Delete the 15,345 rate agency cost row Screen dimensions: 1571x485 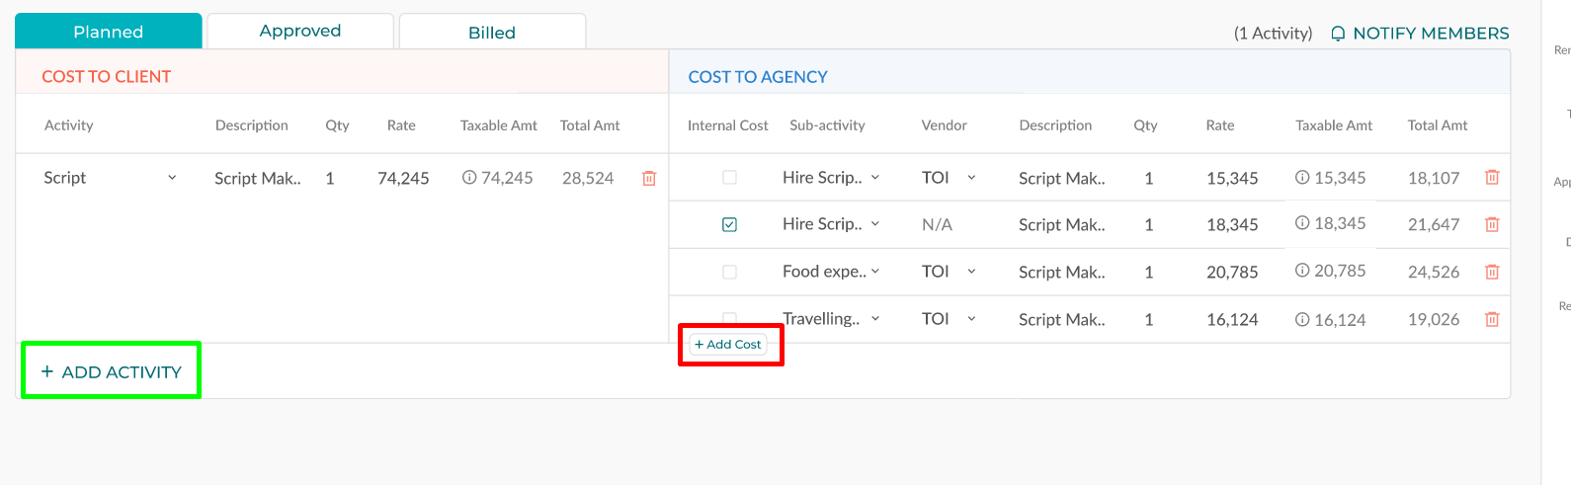point(1492,178)
